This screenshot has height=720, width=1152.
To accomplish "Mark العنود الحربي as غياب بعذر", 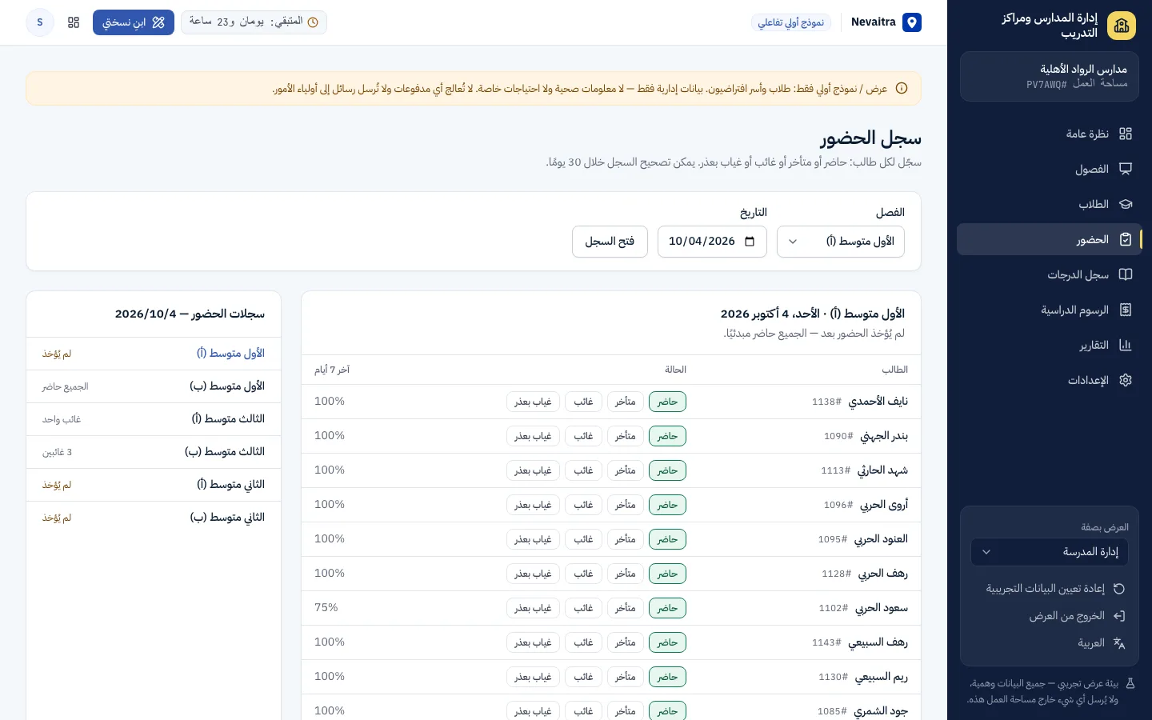I will tap(534, 539).
